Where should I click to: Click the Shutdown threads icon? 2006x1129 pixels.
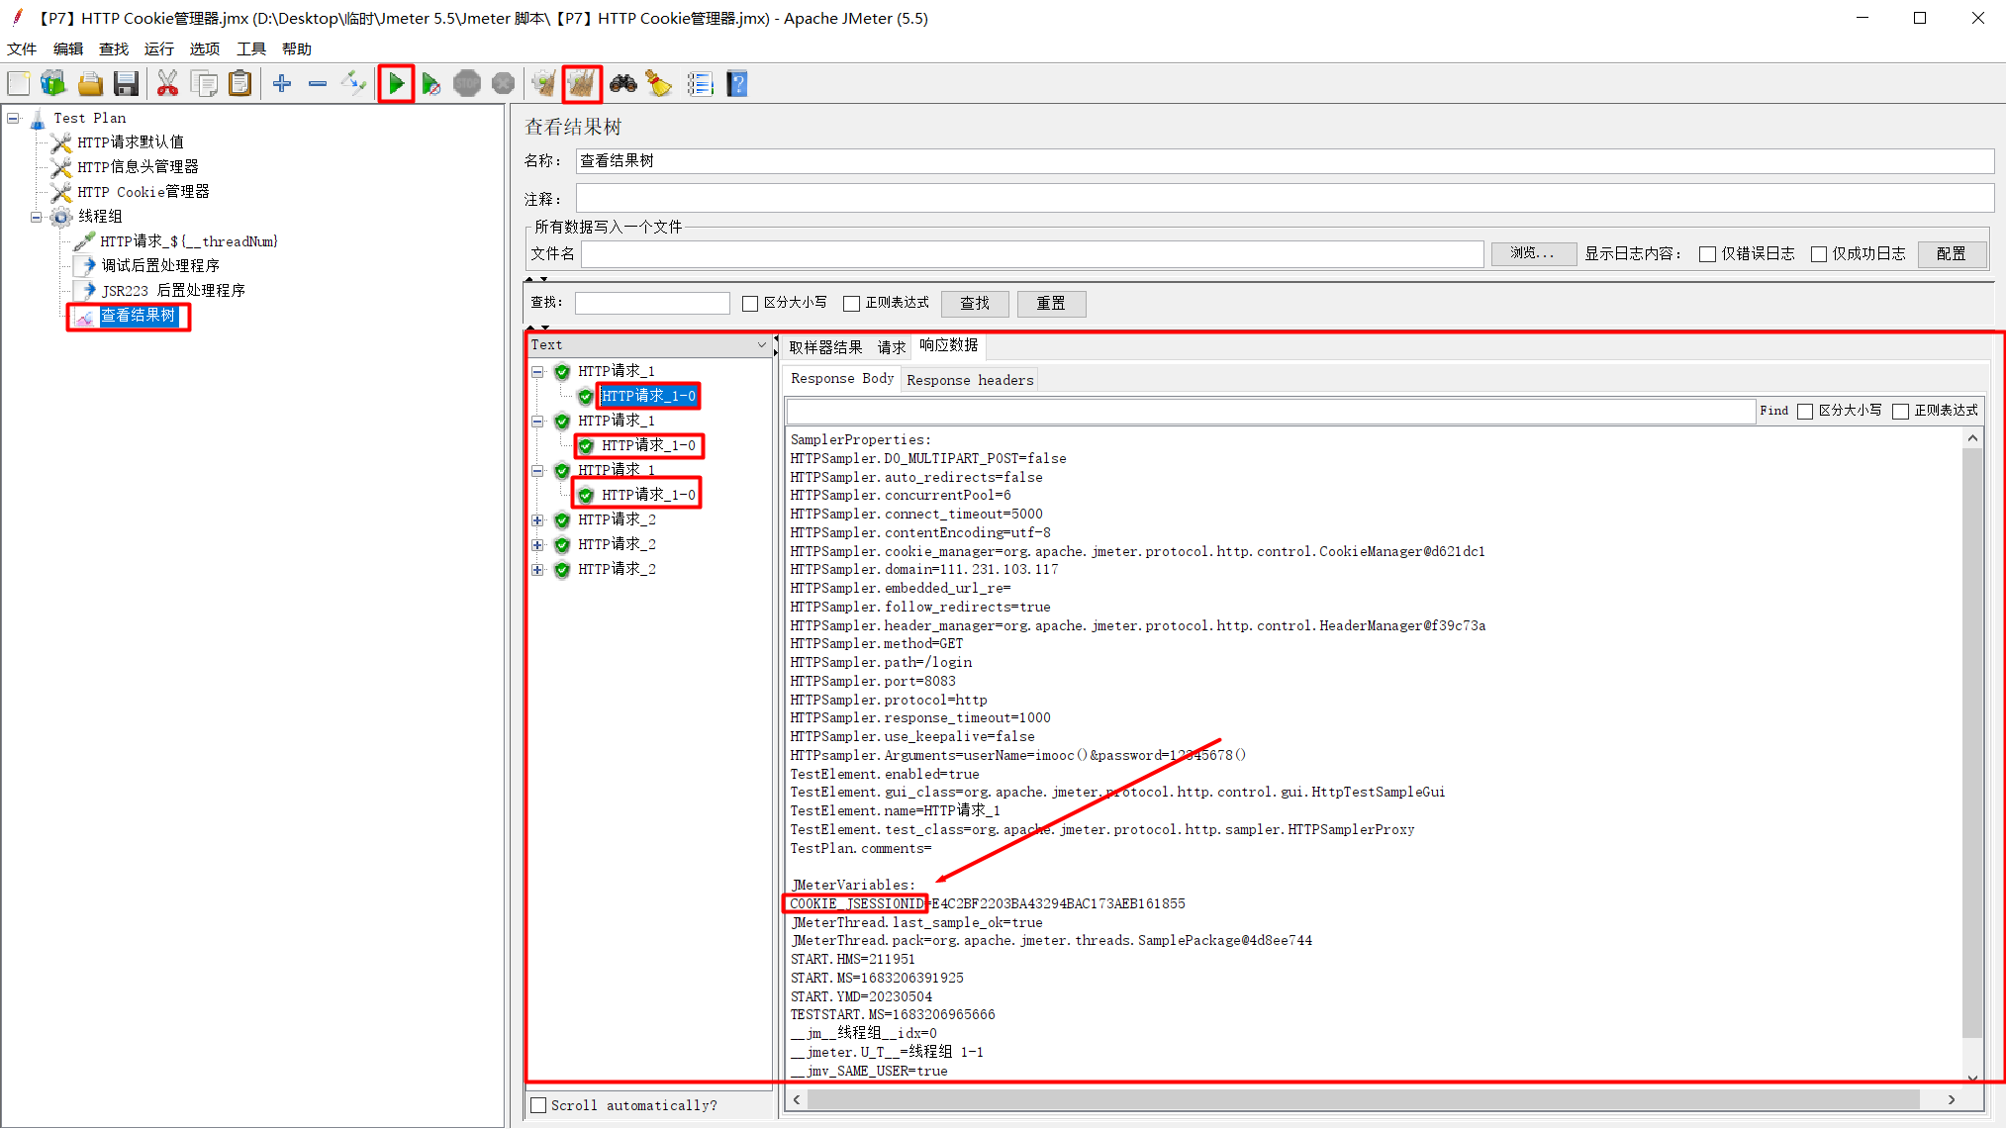click(x=504, y=84)
